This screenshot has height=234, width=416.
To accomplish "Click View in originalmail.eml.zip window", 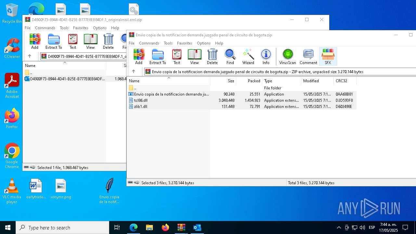I will click(x=90, y=41).
